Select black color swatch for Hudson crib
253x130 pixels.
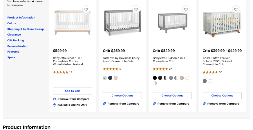tap(155, 78)
